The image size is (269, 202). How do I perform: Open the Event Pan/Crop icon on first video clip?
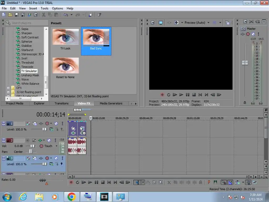[x=73, y=128]
